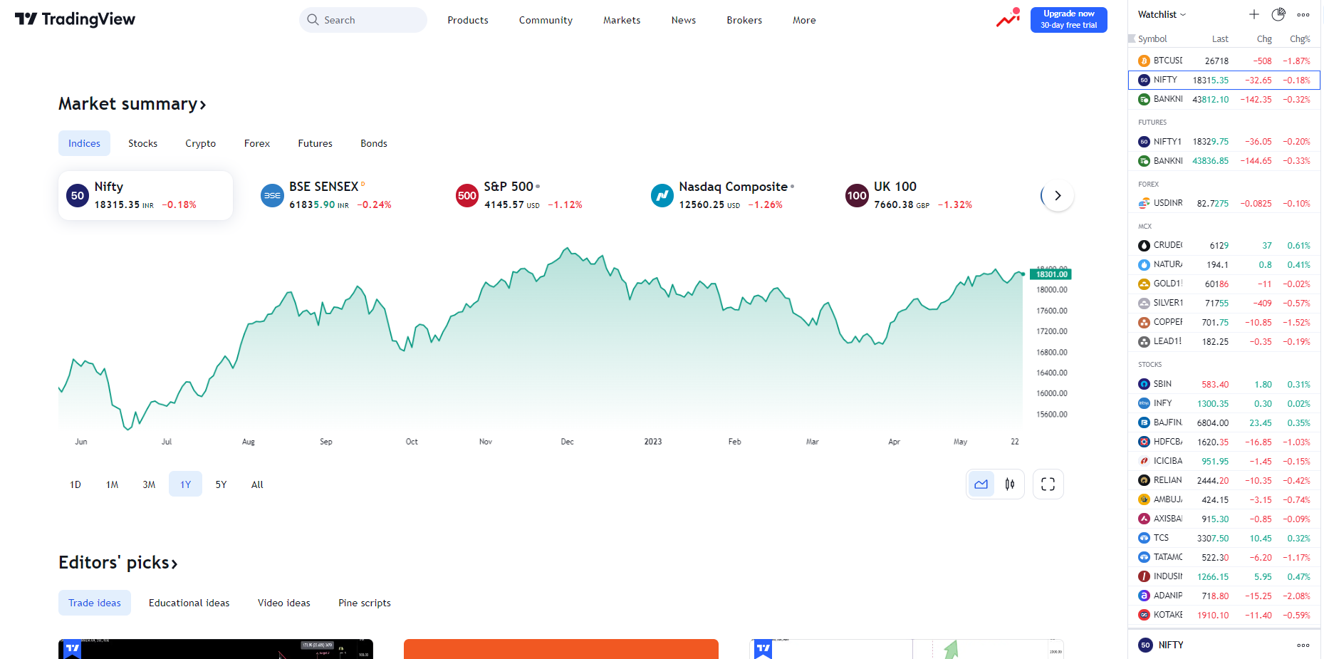Open watchlist three-dots settings menu
Screen dimensions: 1324x659
tap(1303, 14)
